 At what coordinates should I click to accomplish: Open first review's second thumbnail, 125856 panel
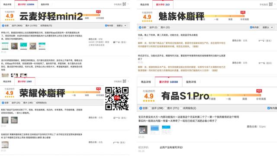(14, 46)
